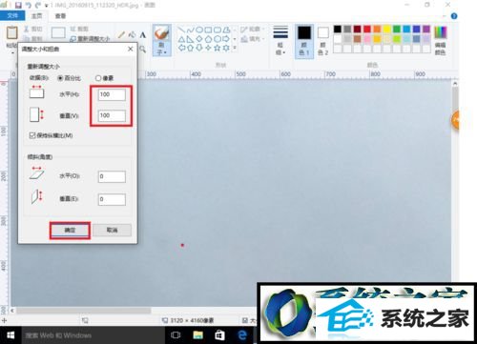Select the five-point star shape
This screenshot has width=477, height=344.
coord(218,48)
